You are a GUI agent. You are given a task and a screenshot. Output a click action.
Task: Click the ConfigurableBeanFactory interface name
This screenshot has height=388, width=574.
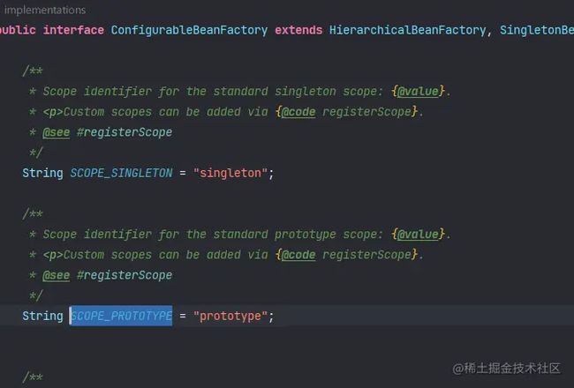click(189, 30)
